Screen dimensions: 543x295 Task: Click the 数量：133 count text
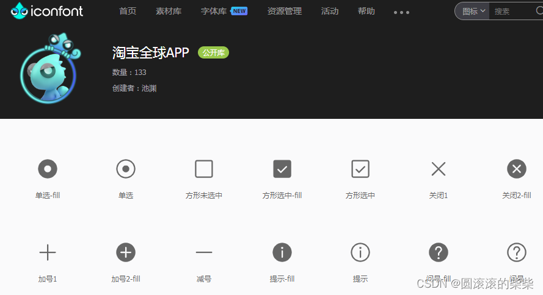(x=129, y=73)
